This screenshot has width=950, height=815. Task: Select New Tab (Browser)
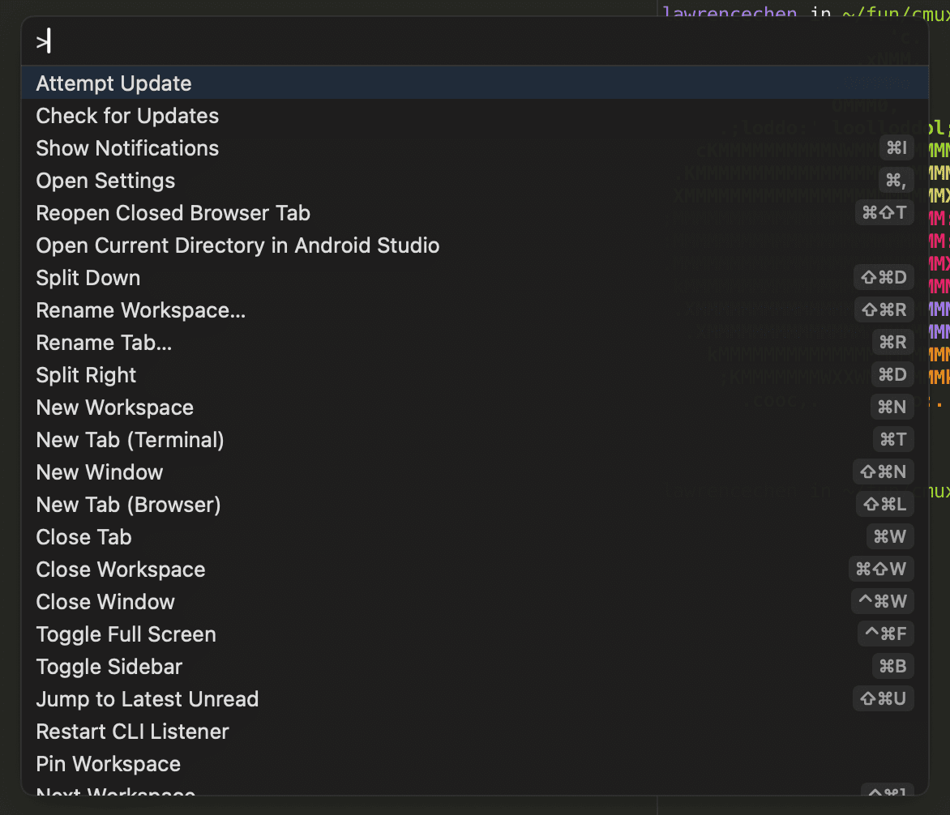[x=128, y=505]
